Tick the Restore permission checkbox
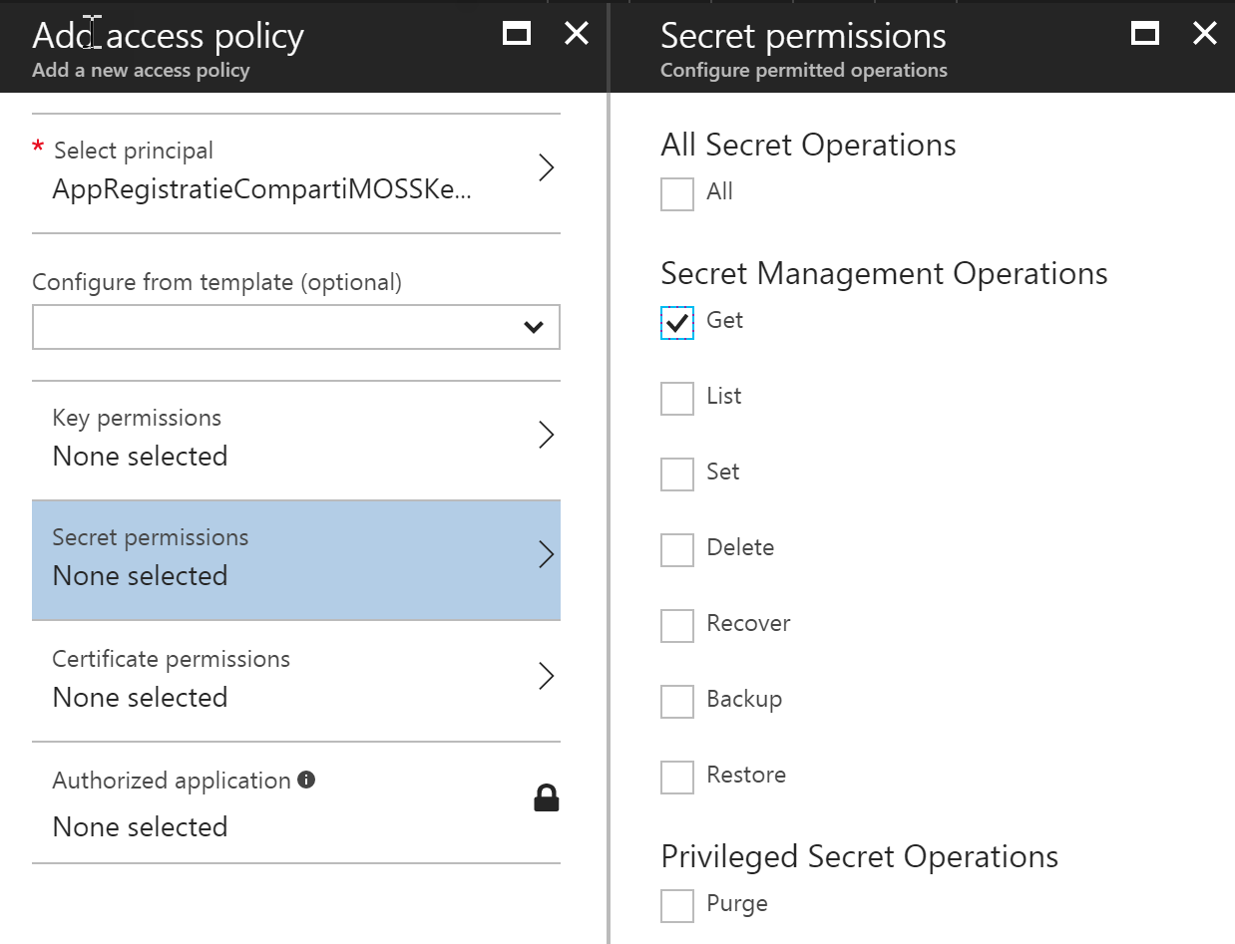The height and width of the screenshot is (944, 1235). [677, 778]
